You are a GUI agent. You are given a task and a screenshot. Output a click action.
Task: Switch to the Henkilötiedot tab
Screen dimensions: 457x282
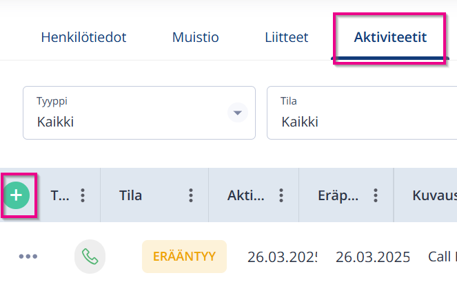coord(83,37)
